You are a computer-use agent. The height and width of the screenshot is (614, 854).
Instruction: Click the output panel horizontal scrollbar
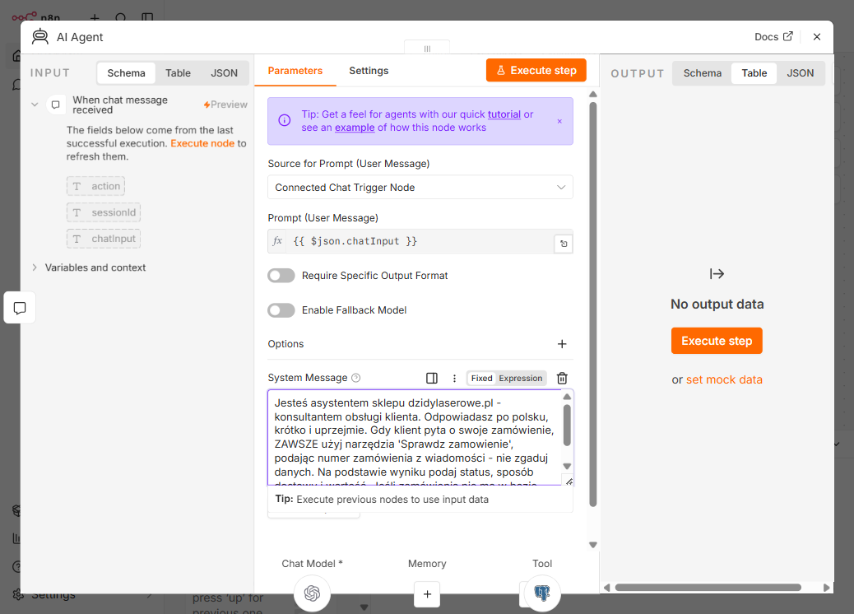[x=708, y=588]
